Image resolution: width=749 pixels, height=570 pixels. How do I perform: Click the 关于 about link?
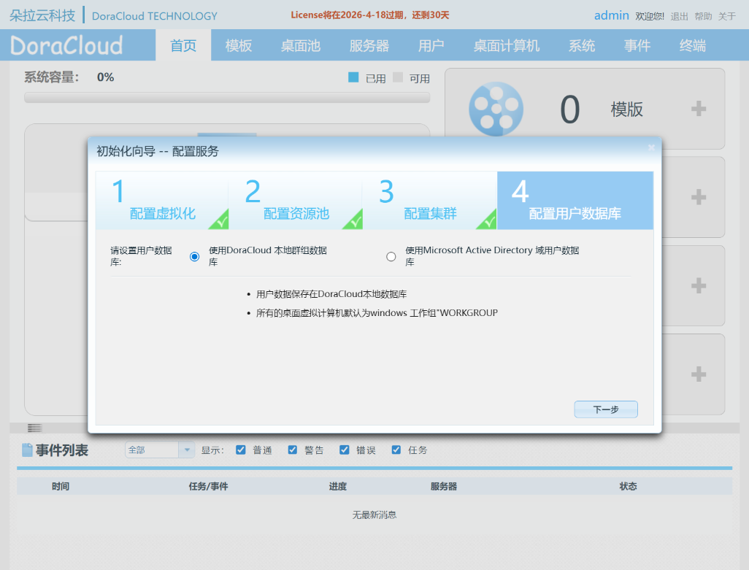coord(727,16)
